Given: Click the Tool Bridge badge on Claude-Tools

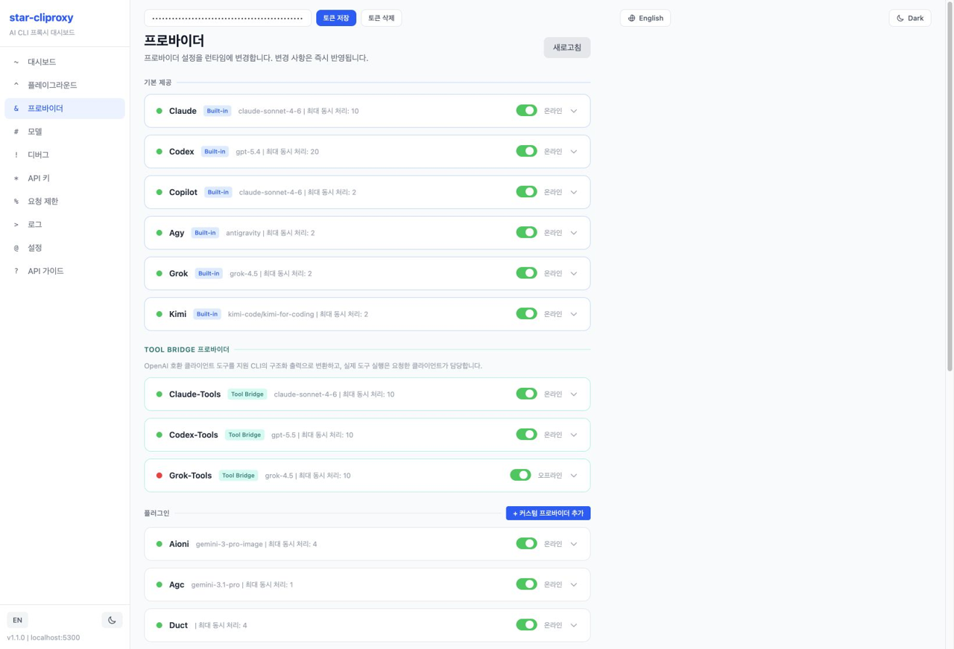Looking at the screenshot, I should point(247,394).
